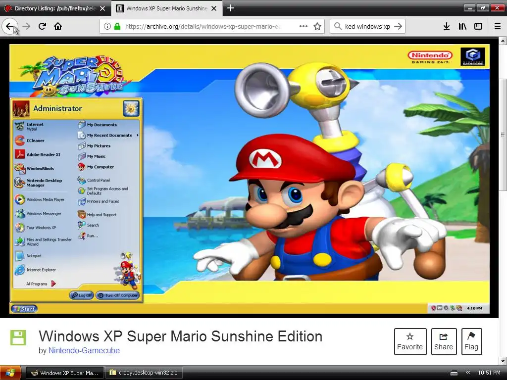Click the My Documents entry in the image

pyautogui.click(x=98, y=125)
